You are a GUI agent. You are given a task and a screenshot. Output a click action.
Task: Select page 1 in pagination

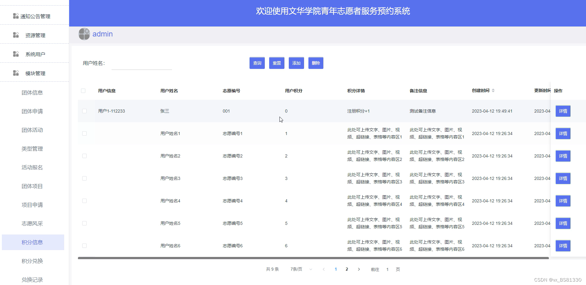tap(336, 269)
